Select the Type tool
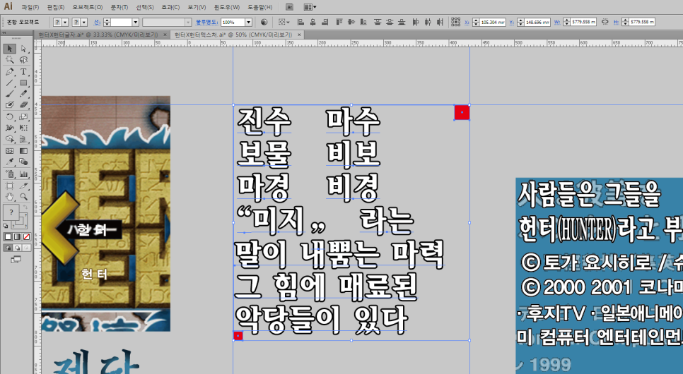The width and height of the screenshot is (683, 374). point(23,72)
